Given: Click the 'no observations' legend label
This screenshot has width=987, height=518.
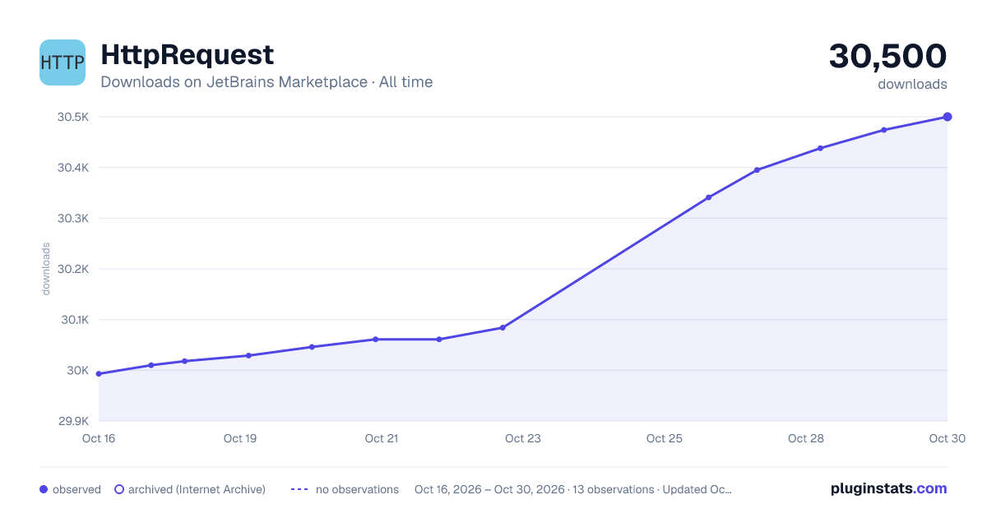Looking at the screenshot, I should [357, 489].
